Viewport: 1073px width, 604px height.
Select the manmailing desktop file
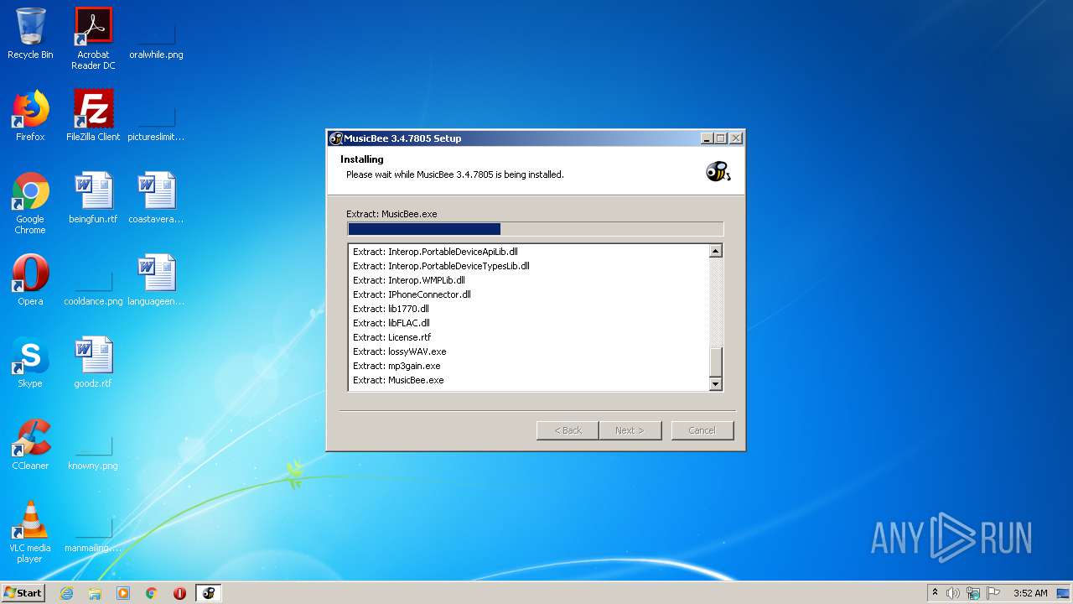click(93, 534)
